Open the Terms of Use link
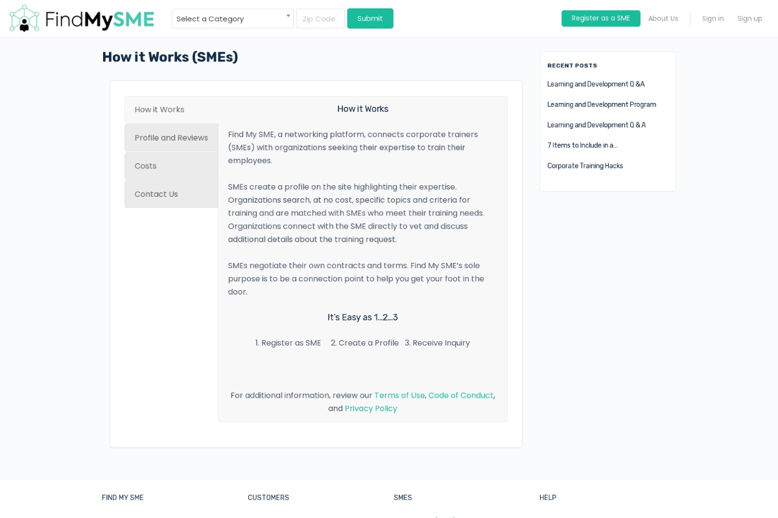Screen dimensions: 778x518 click(399, 396)
